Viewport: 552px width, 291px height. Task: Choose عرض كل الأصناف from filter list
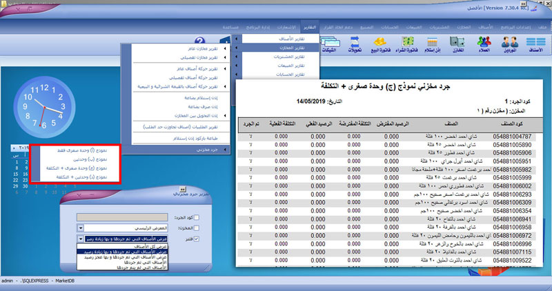[x=122, y=247]
